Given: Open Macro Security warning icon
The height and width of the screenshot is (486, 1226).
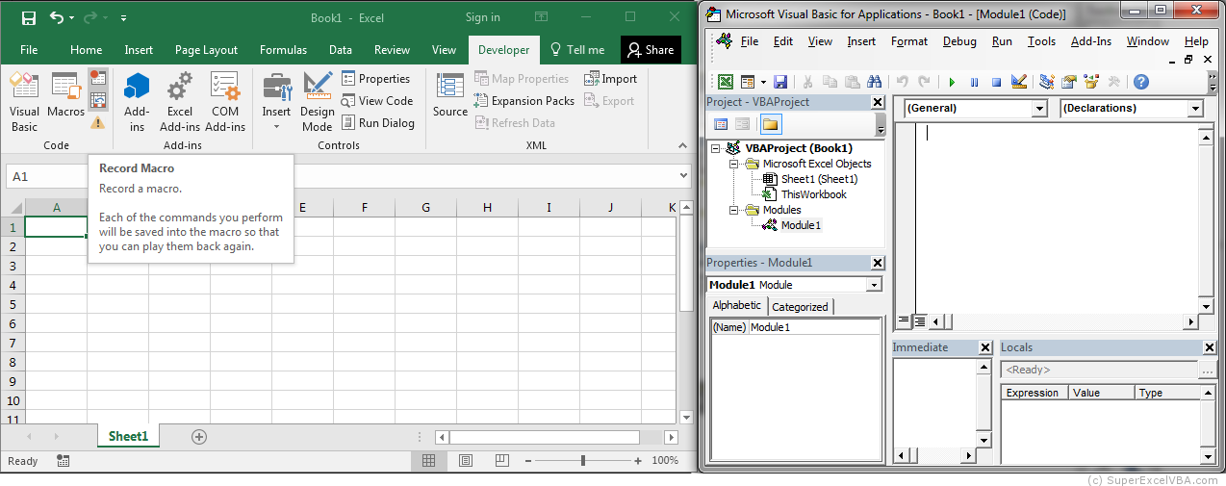Looking at the screenshot, I should pyautogui.click(x=98, y=123).
